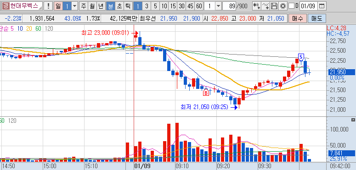Open chart settings gear icon
Image resolution: width=356 pixels, height=170 pixels.
283,6
